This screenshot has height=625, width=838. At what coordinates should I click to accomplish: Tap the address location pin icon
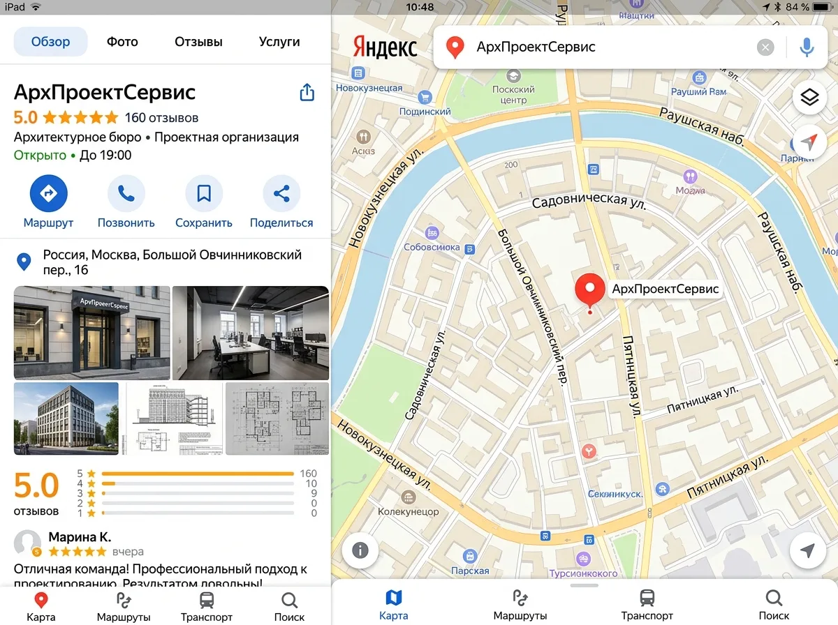coord(24,262)
